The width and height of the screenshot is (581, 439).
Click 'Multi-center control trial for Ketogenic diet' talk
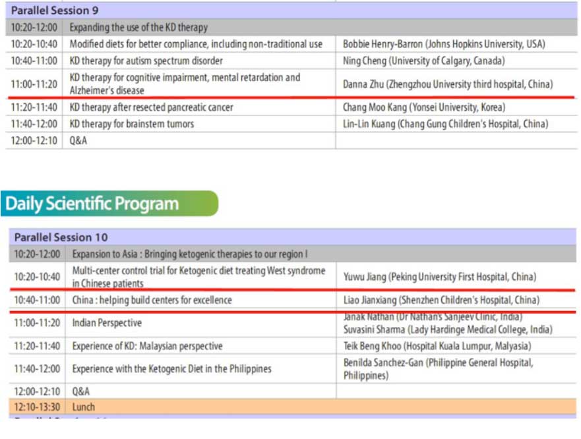(x=199, y=277)
